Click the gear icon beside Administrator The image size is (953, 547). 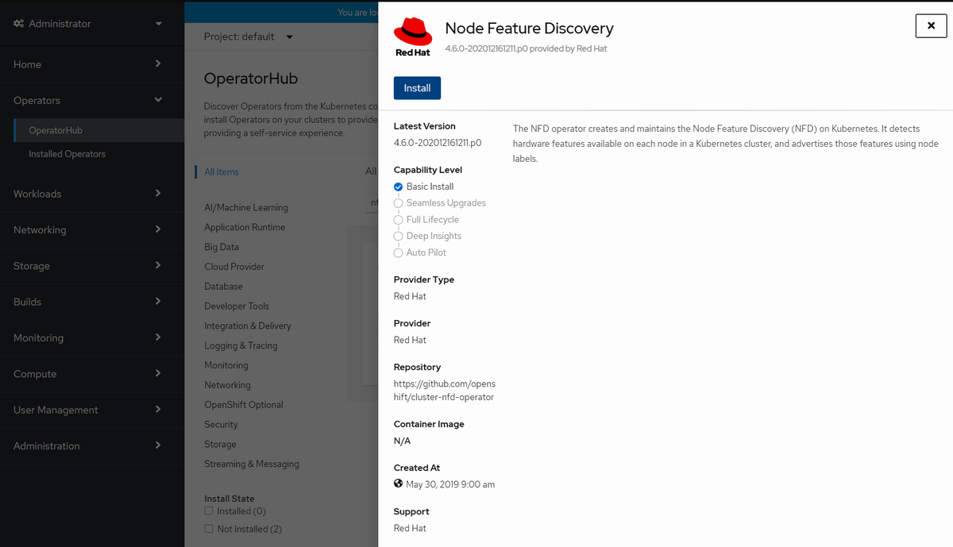[x=18, y=24]
